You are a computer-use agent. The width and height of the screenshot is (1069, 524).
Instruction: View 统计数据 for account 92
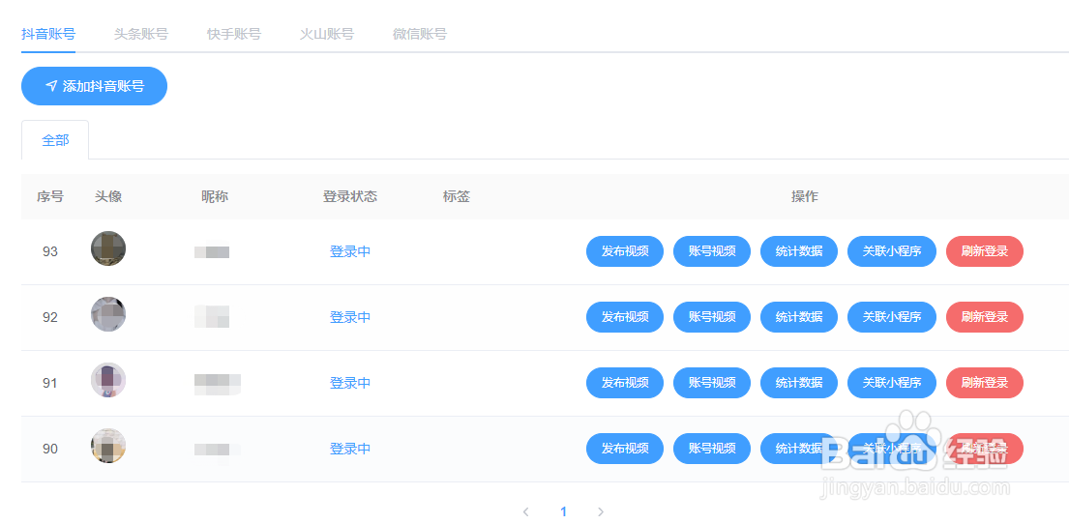799,317
